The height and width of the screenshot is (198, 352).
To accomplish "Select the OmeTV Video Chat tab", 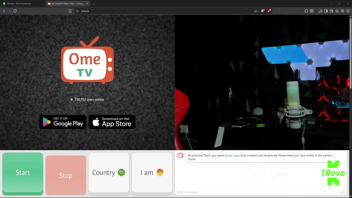I will tap(68, 4).
